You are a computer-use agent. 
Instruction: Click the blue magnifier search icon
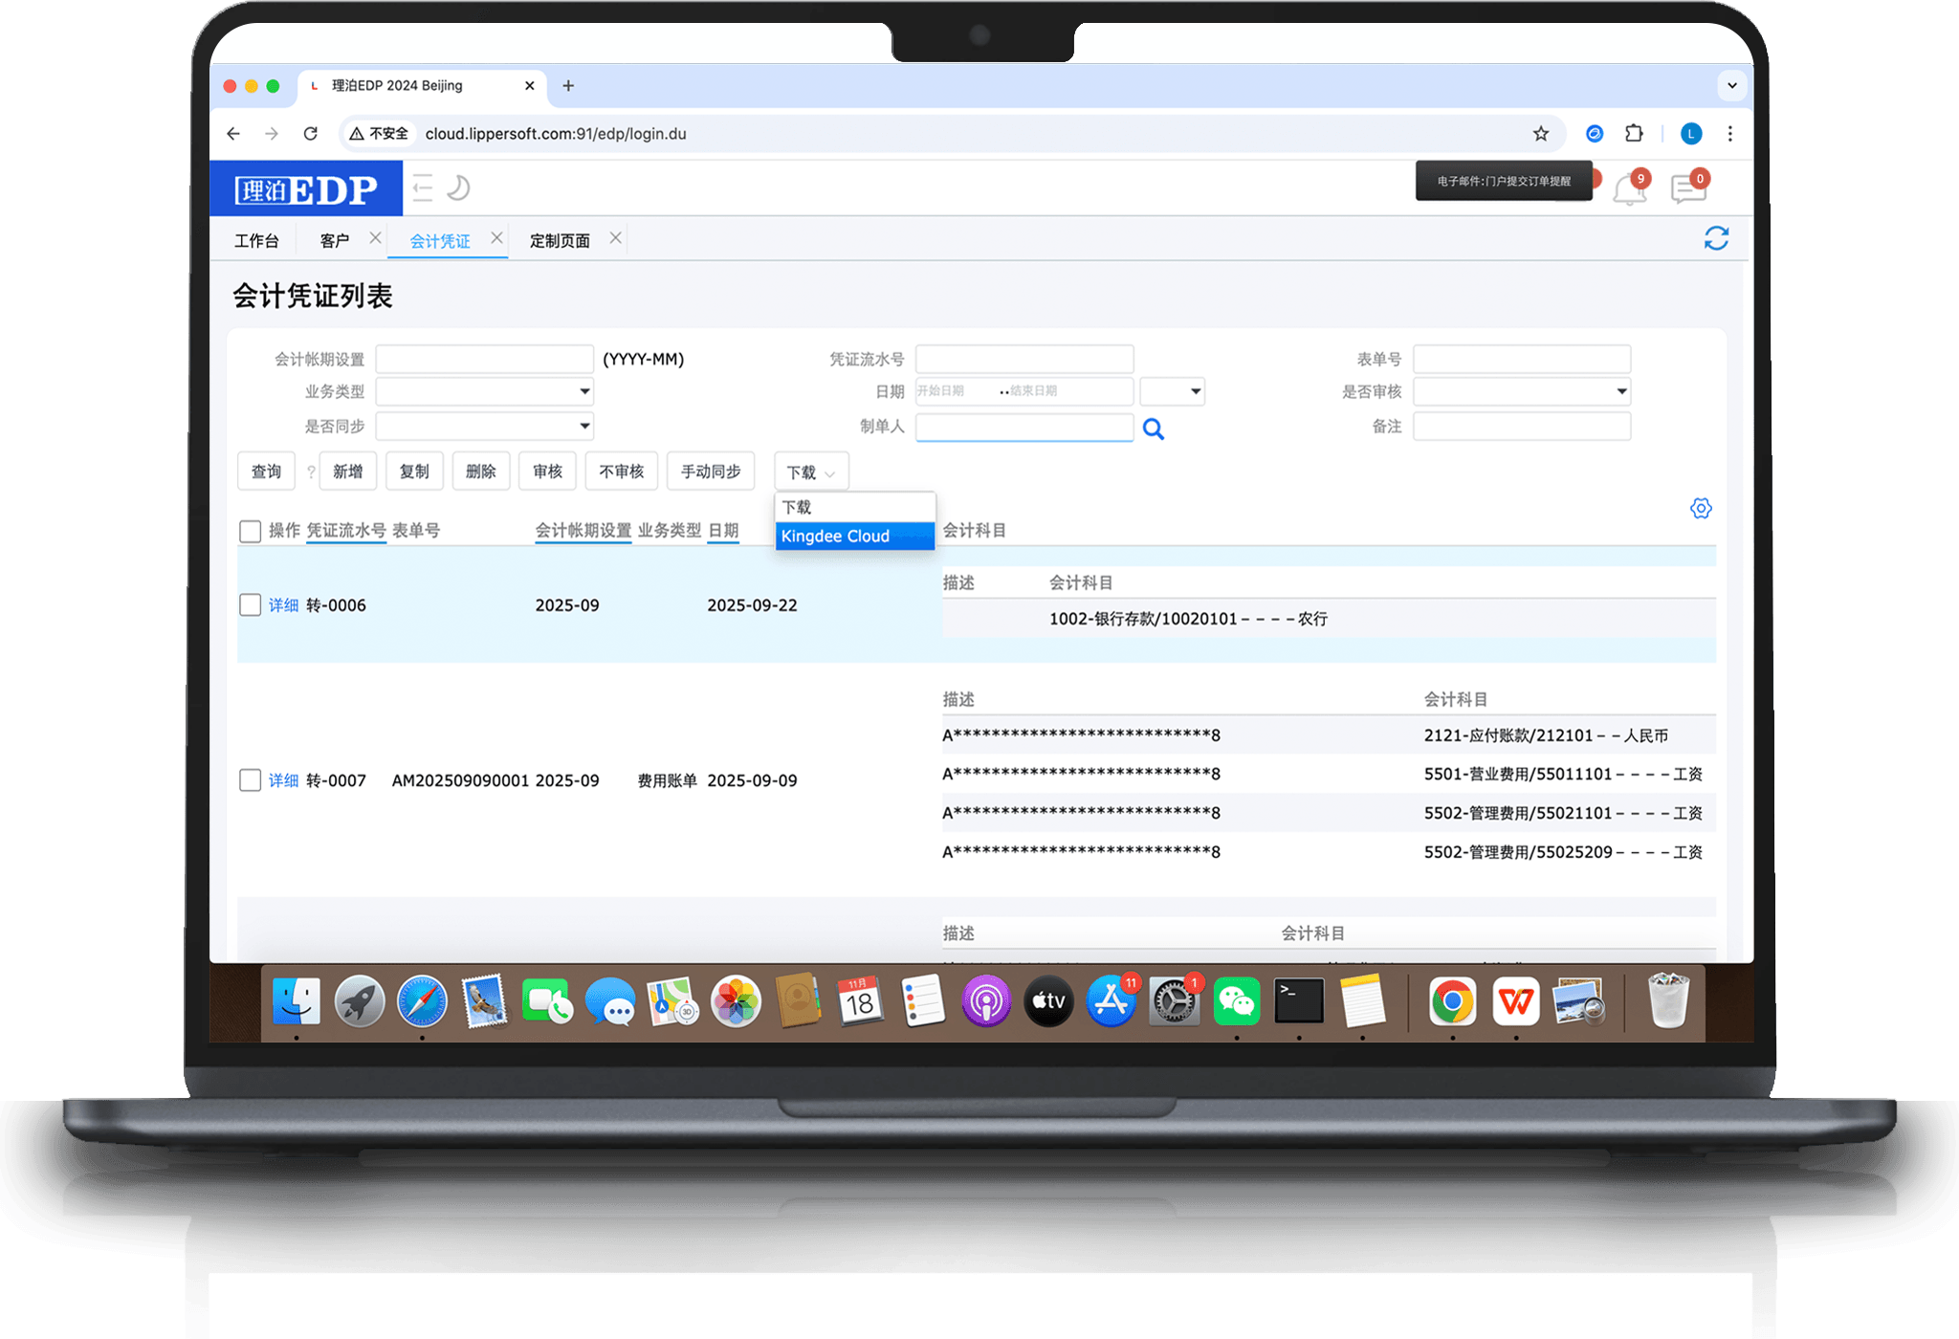pos(1154,429)
